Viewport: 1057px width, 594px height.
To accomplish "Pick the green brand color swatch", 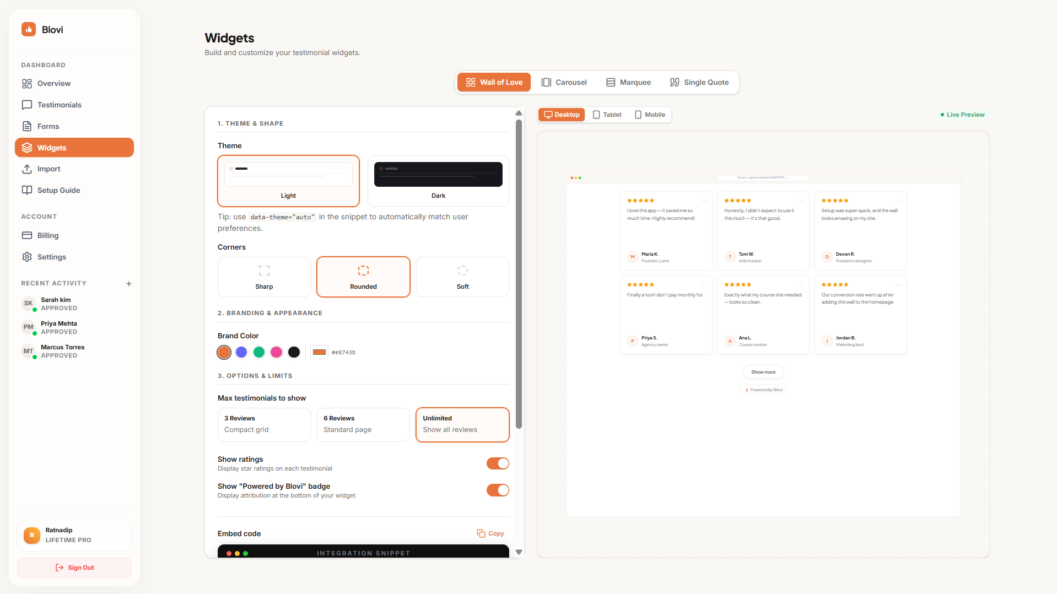I will [259, 352].
